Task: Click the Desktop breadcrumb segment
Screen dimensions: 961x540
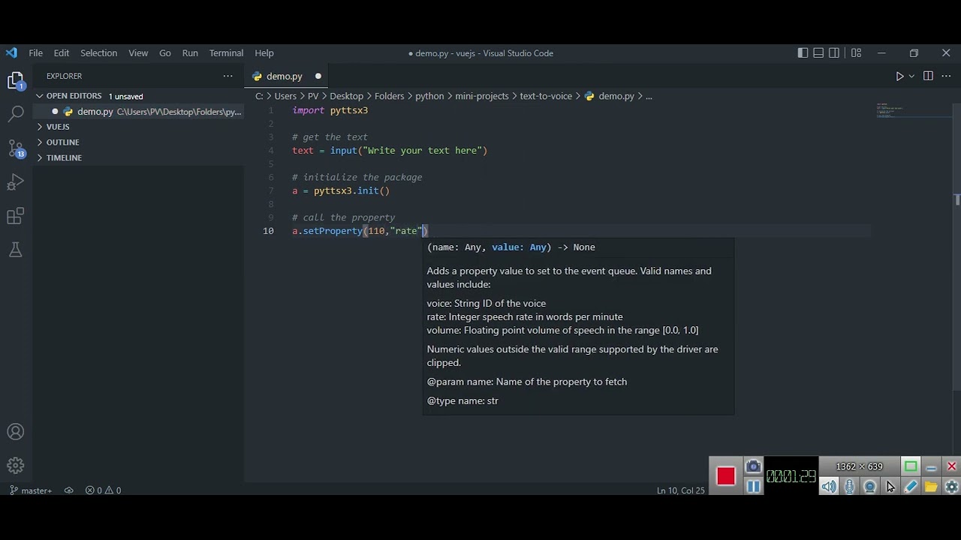Action: coord(346,96)
